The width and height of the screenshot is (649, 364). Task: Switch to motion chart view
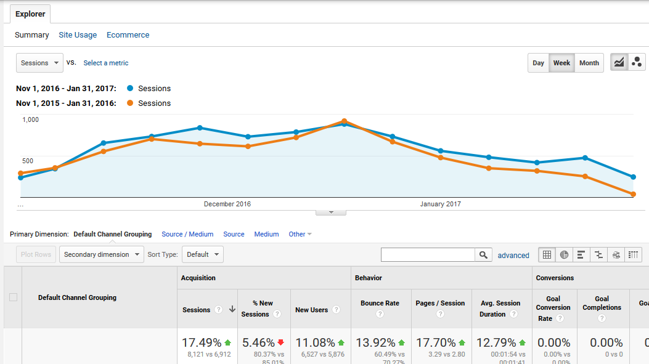(637, 62)
